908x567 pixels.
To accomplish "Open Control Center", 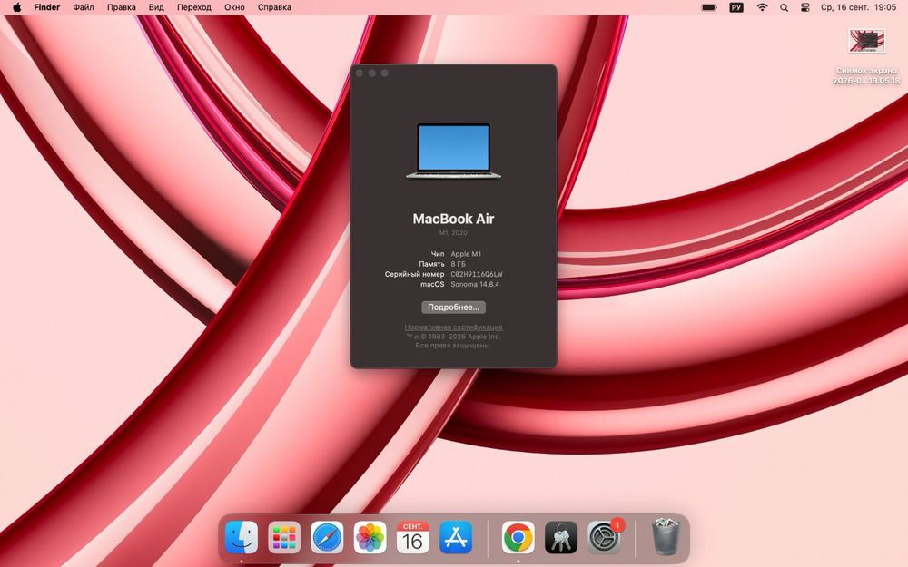I will [x=804, y=7].
